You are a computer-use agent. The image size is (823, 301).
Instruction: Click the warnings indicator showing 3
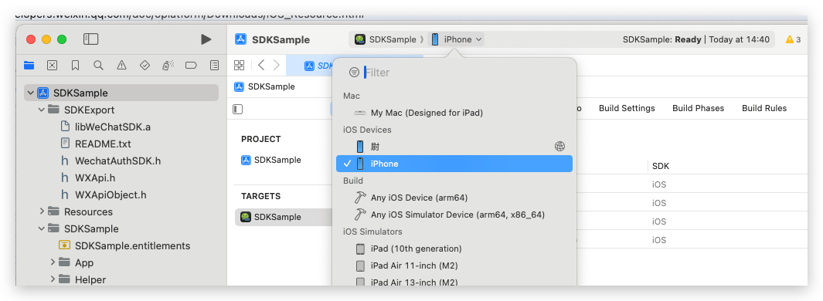[793, 39]
